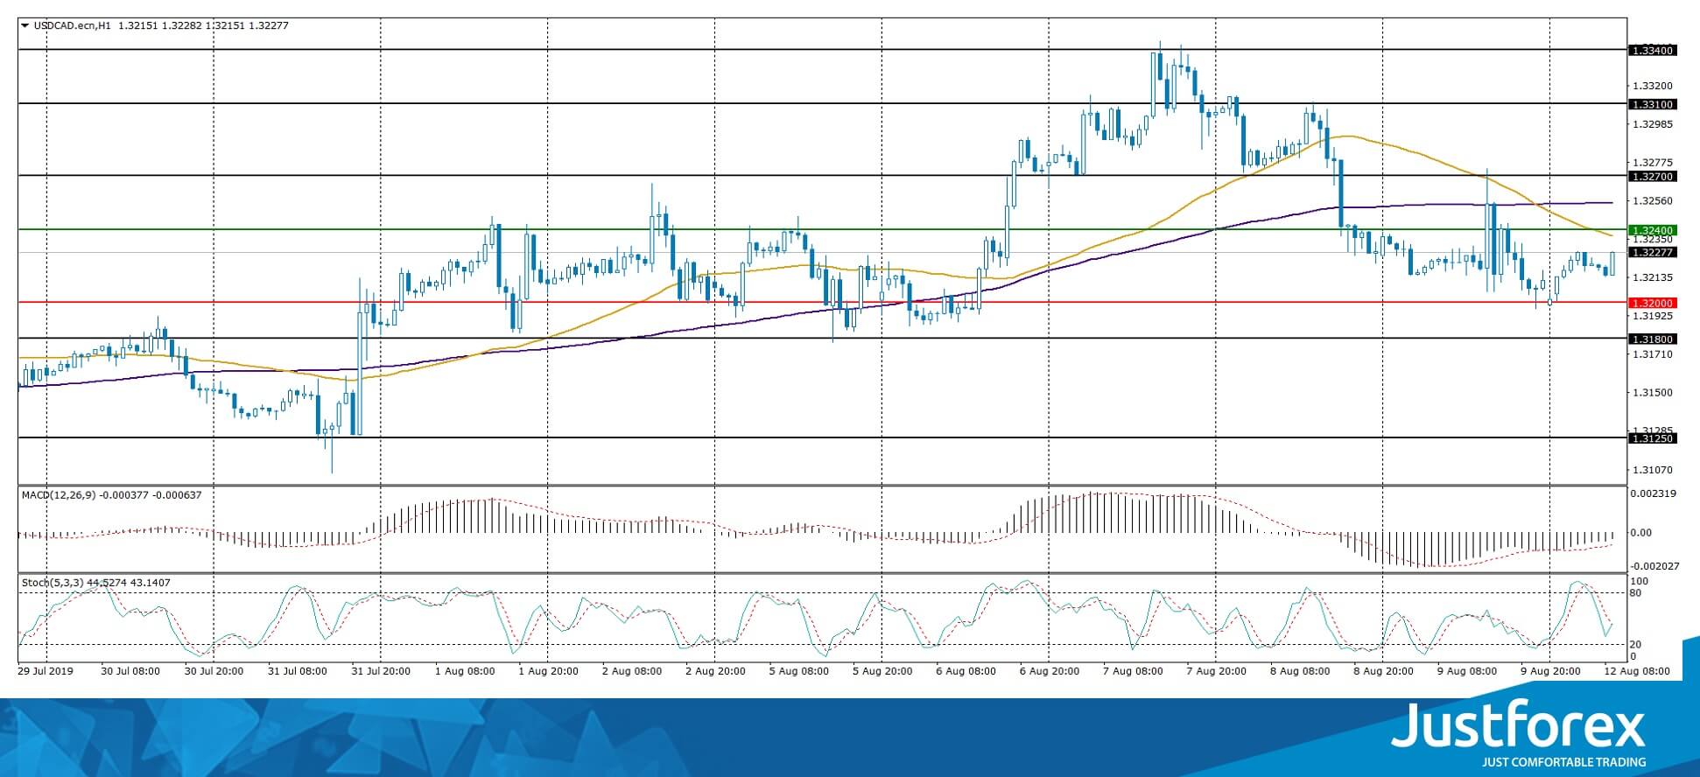Screen dimensions: 1700x777
Task: Click the 6 Aug 08:00 time label
Action: pos(966,672)
